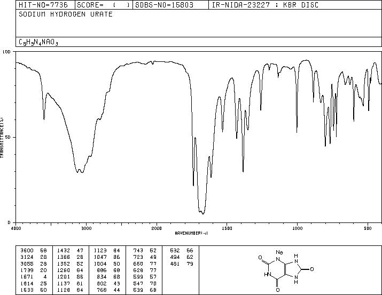Select peak table entry 660
This screenshot has width=382, height=295.
click(x=138, y=264)
